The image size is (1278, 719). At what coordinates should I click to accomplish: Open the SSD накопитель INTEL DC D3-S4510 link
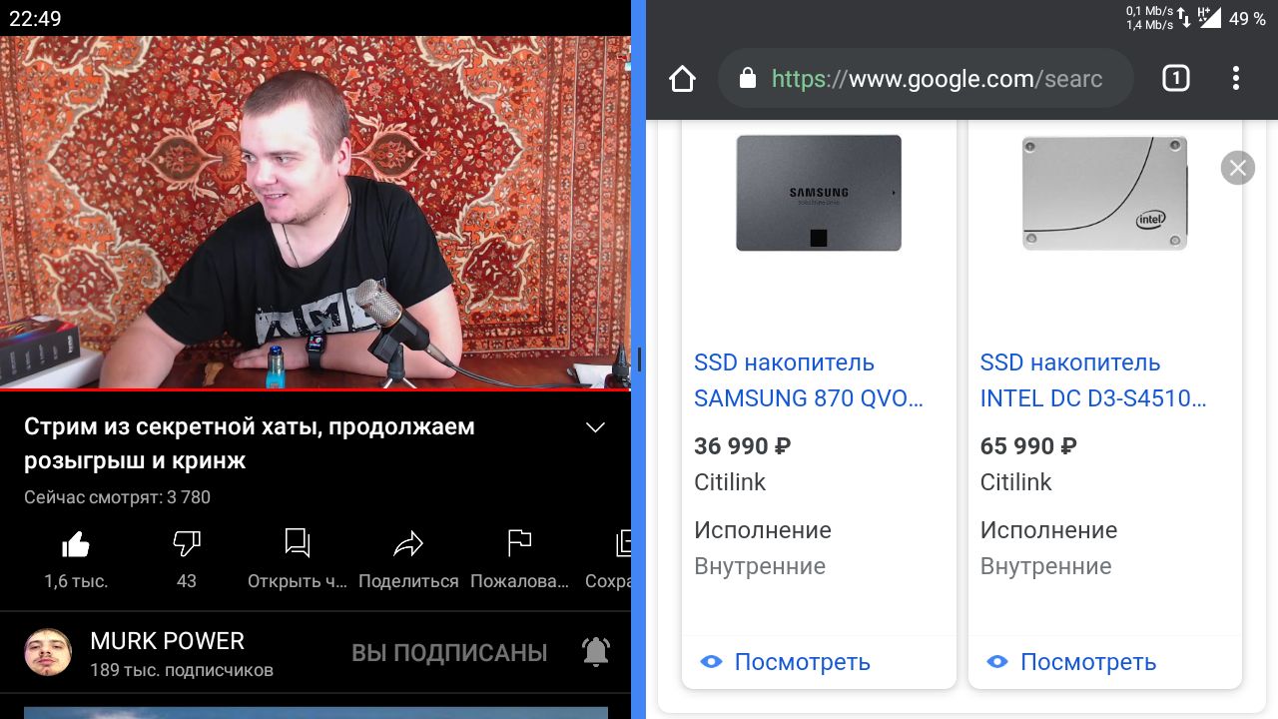tap(1094, 380)
